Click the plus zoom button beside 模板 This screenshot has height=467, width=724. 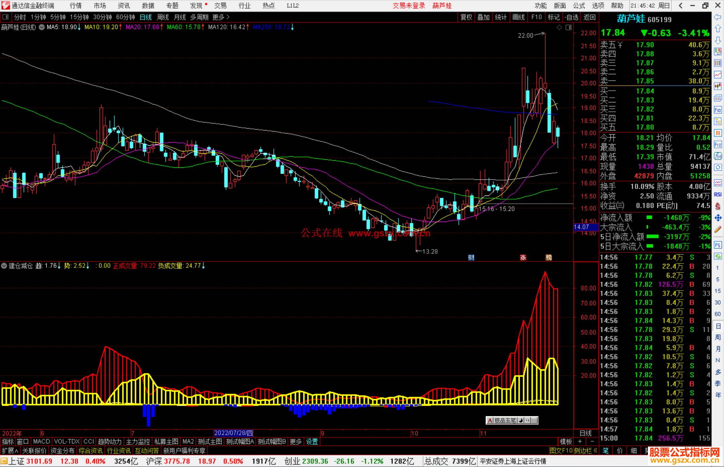point(580,442)
